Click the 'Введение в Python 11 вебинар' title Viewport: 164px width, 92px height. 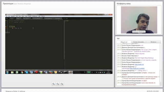tap(15, 91)
